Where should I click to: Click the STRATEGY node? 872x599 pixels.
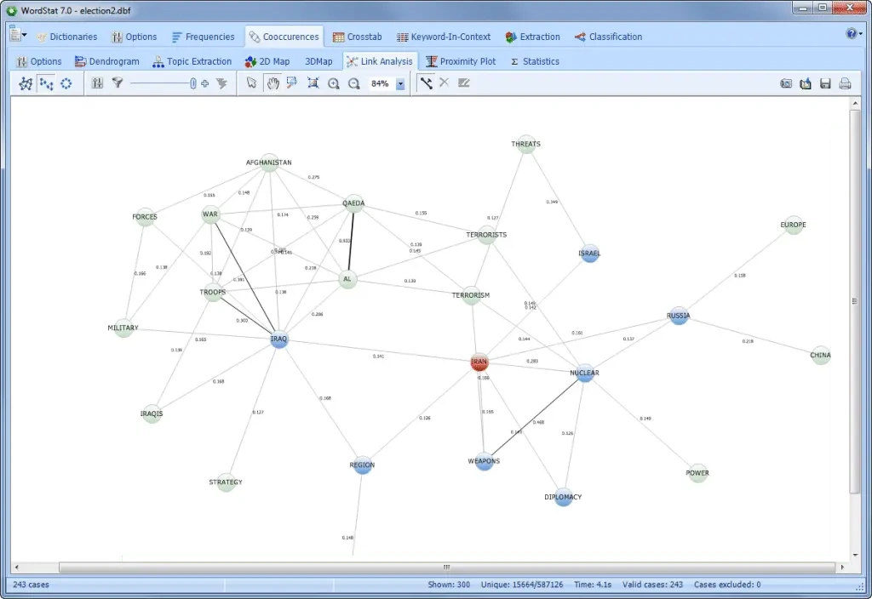[226, 482]
